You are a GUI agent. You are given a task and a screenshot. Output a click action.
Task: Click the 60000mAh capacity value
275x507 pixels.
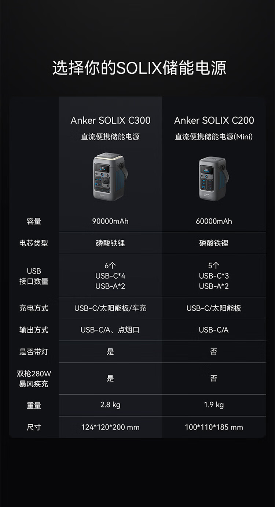click(214, 221)
